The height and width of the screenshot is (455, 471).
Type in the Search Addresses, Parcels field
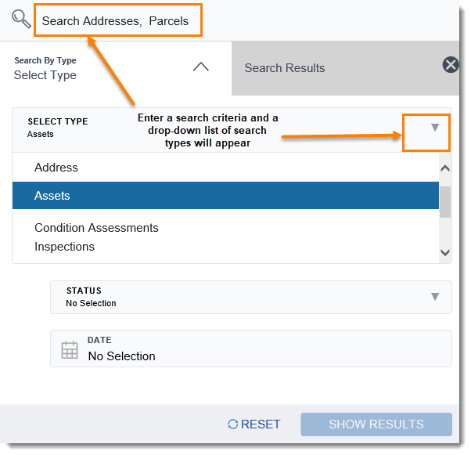tap(118, 21)
